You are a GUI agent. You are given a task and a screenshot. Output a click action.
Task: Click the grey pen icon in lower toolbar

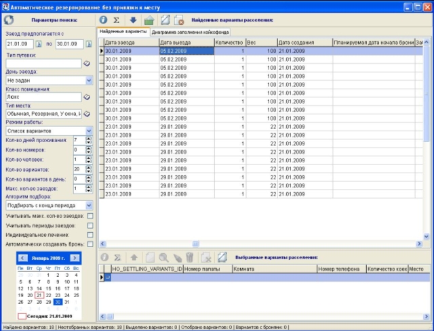[x=178, y=257]
